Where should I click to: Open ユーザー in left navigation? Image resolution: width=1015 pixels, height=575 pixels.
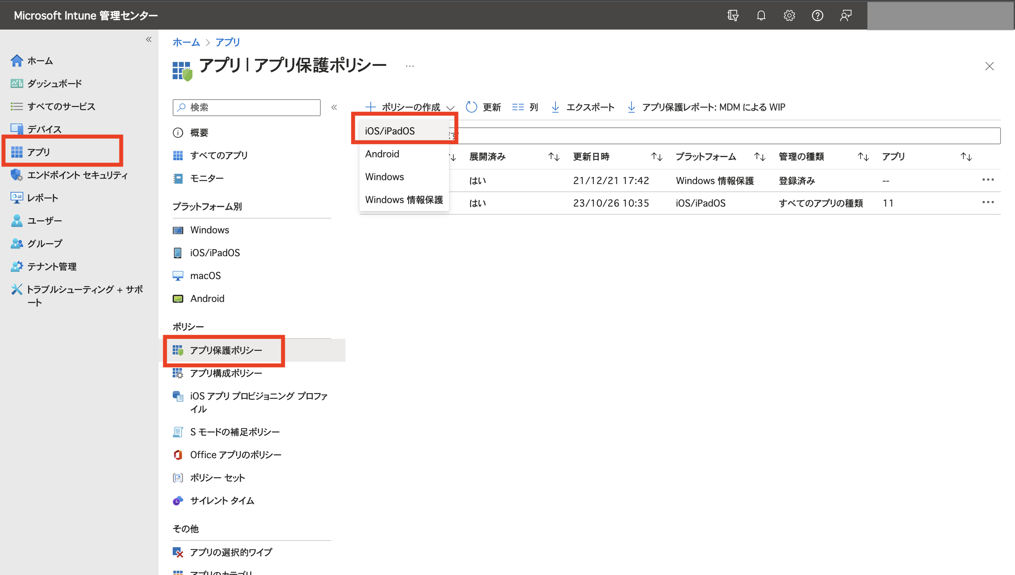pyautogui.click(x=36, y=221)
